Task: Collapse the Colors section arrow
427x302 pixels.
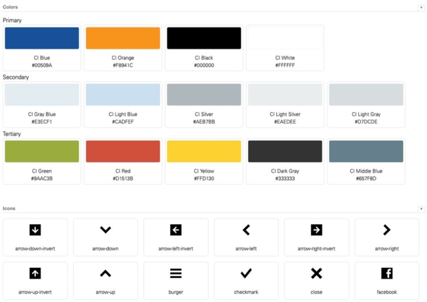Action: [x=421, y=7]
